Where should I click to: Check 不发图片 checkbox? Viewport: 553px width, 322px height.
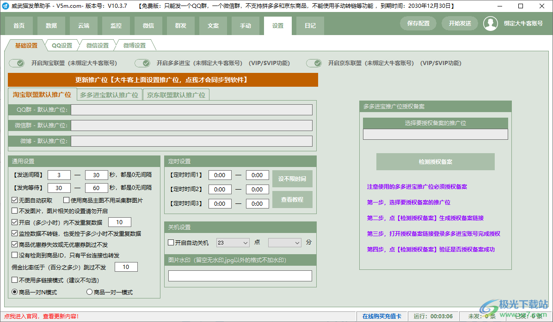[14, 211]
